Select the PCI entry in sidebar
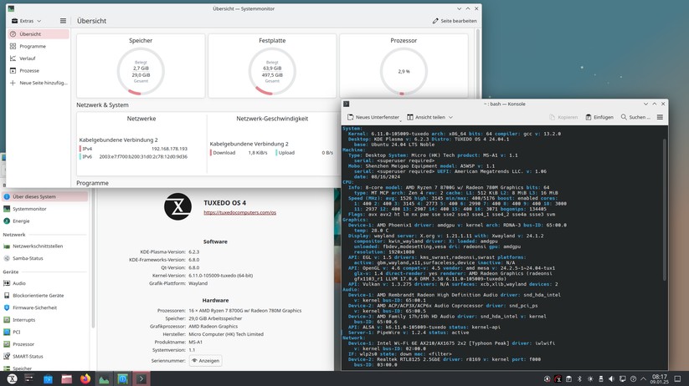Image resolution: width=689 pixels, height=386 pixels. tap(45, 332)
